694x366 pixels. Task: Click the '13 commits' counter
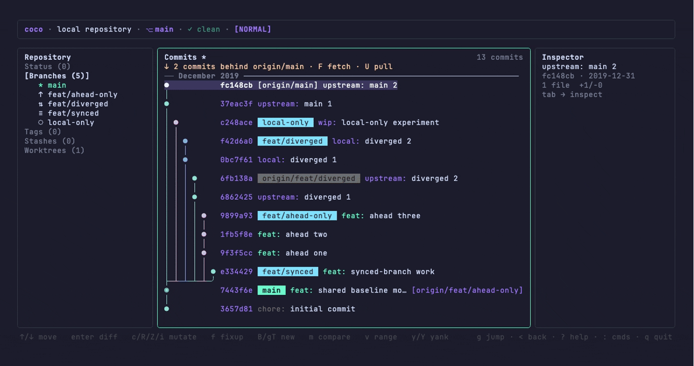500,57
